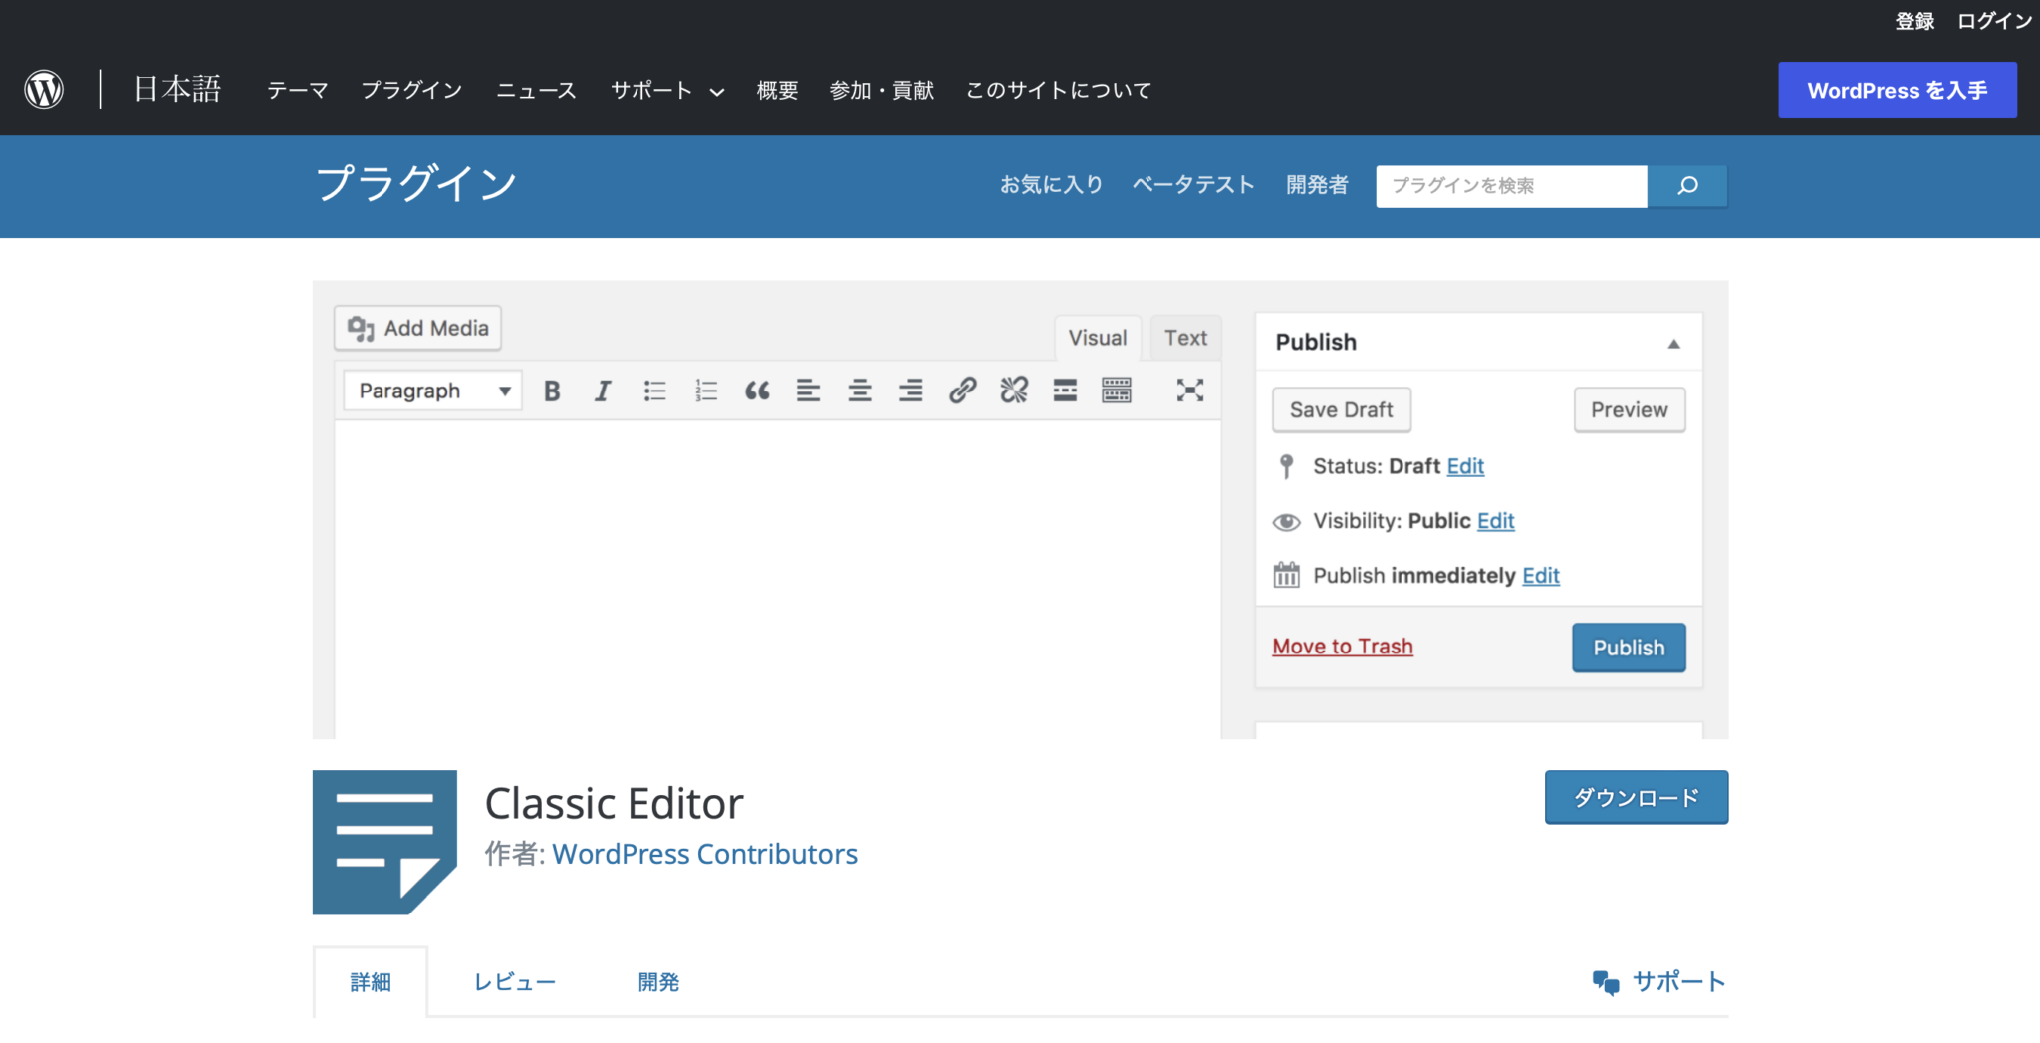Open the WordPress Contributors author link
This screenshot has height=1043, width=2040.
pyautogui.click(x=705, y=853)
